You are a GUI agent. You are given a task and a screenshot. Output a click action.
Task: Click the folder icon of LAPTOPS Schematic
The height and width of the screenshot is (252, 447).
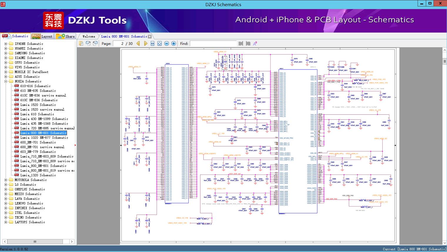pos(11,222)
